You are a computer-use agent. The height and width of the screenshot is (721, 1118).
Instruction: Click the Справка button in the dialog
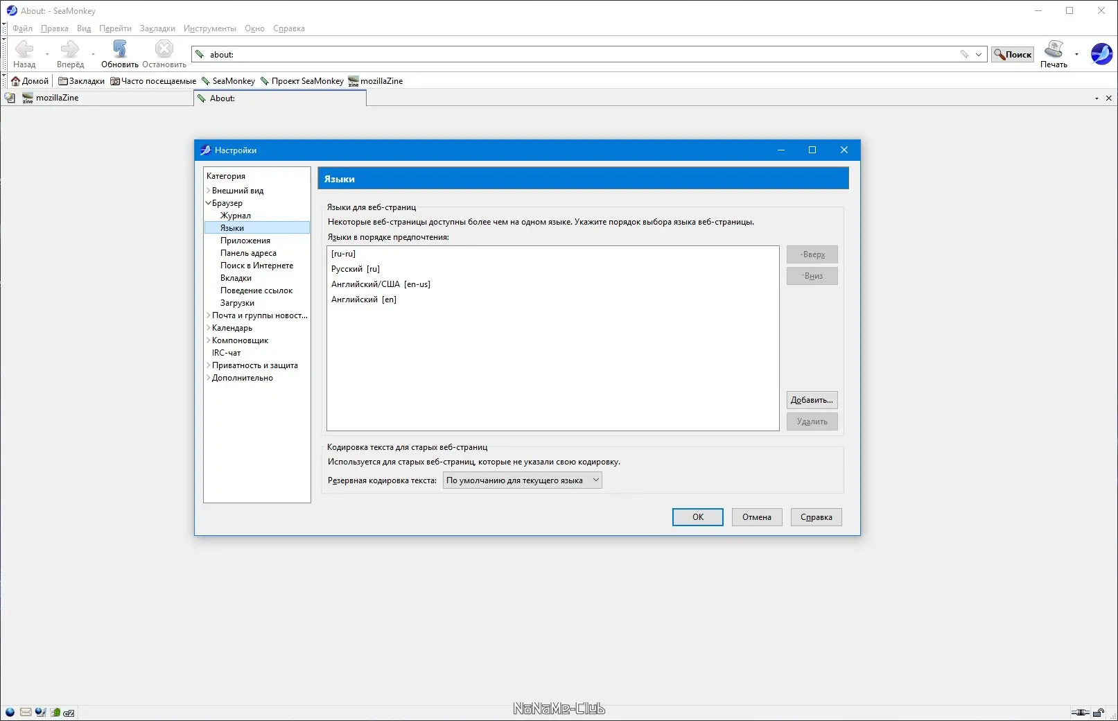pyautogui.click(x=816, y=517)
